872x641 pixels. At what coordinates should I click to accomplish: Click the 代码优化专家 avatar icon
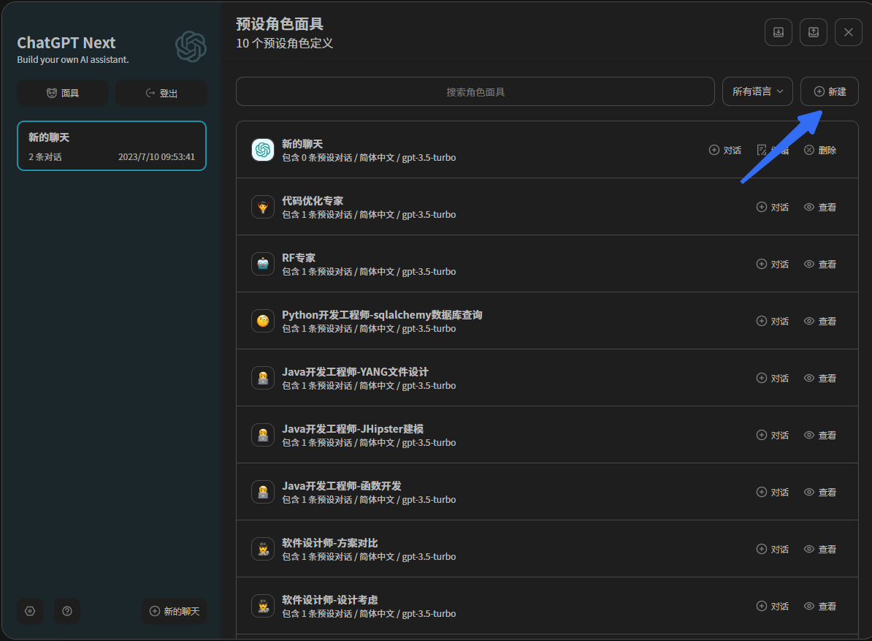pos(263,207)
